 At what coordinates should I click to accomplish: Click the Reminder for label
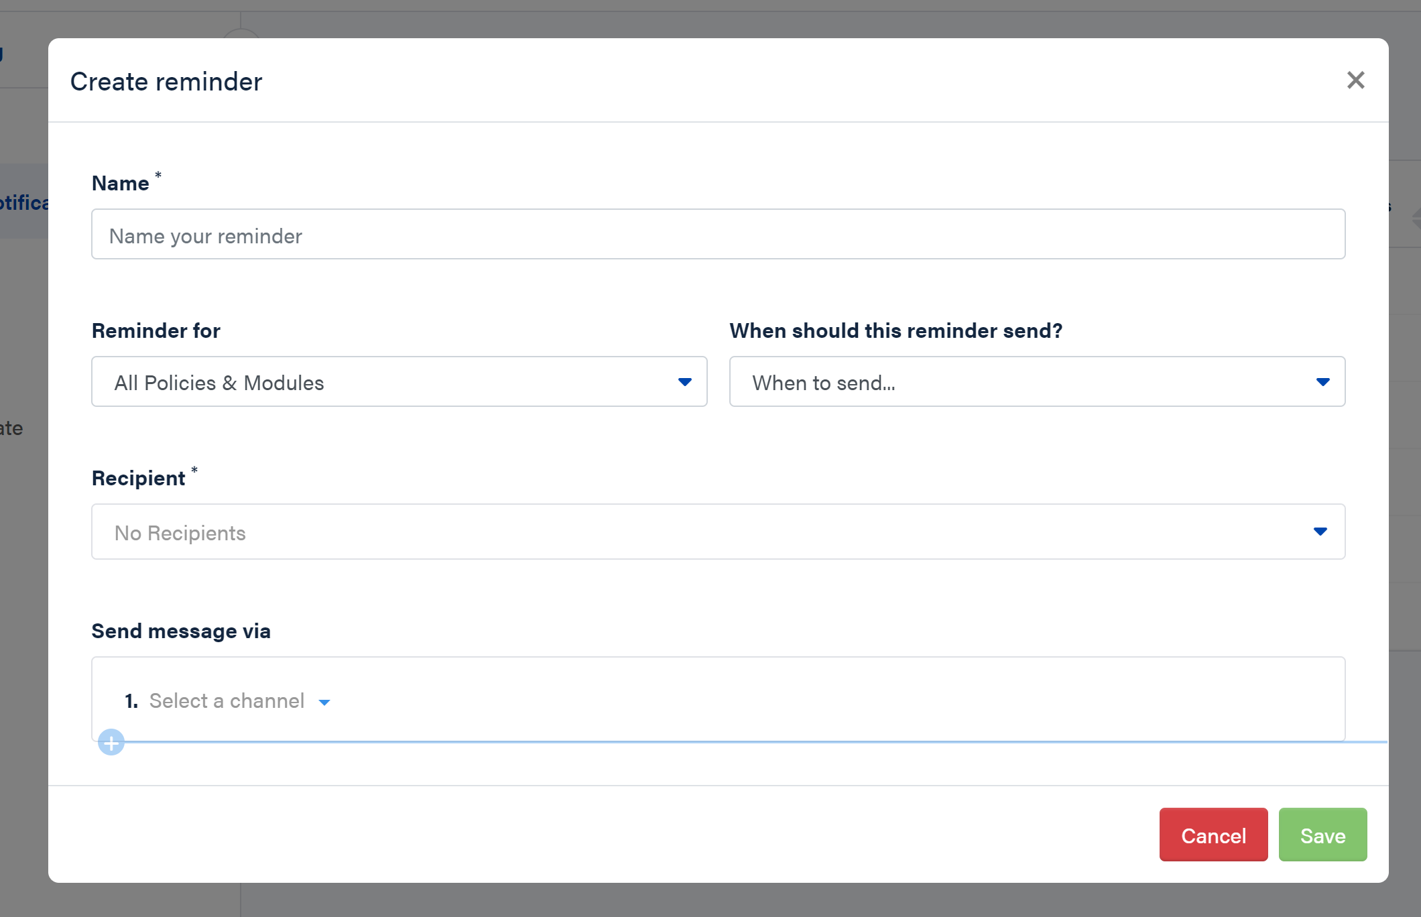(x=156, y=330)
